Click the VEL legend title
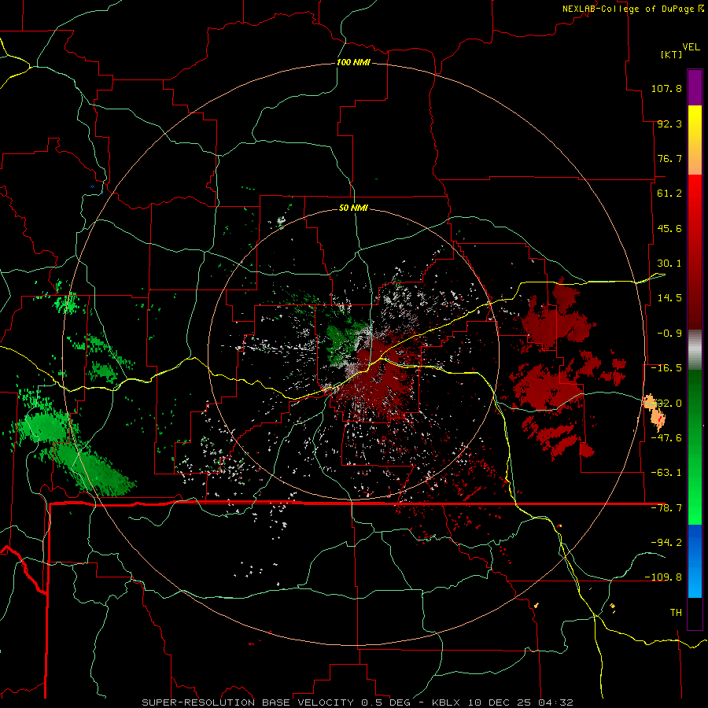This screenshot has height=708, width=708. (691, 47)
